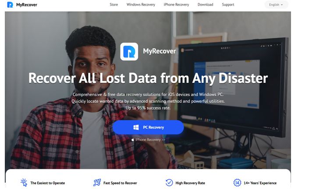The image size is (316, 189).
Task: Open the English language dropdown
Action: 276,5
